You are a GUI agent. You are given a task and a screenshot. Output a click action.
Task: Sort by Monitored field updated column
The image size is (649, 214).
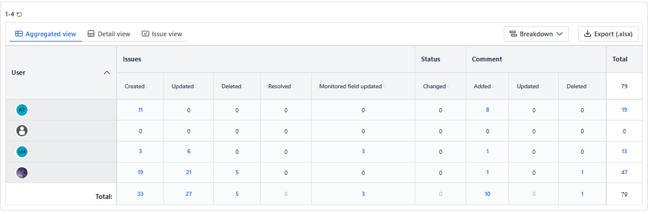[352, 87]
